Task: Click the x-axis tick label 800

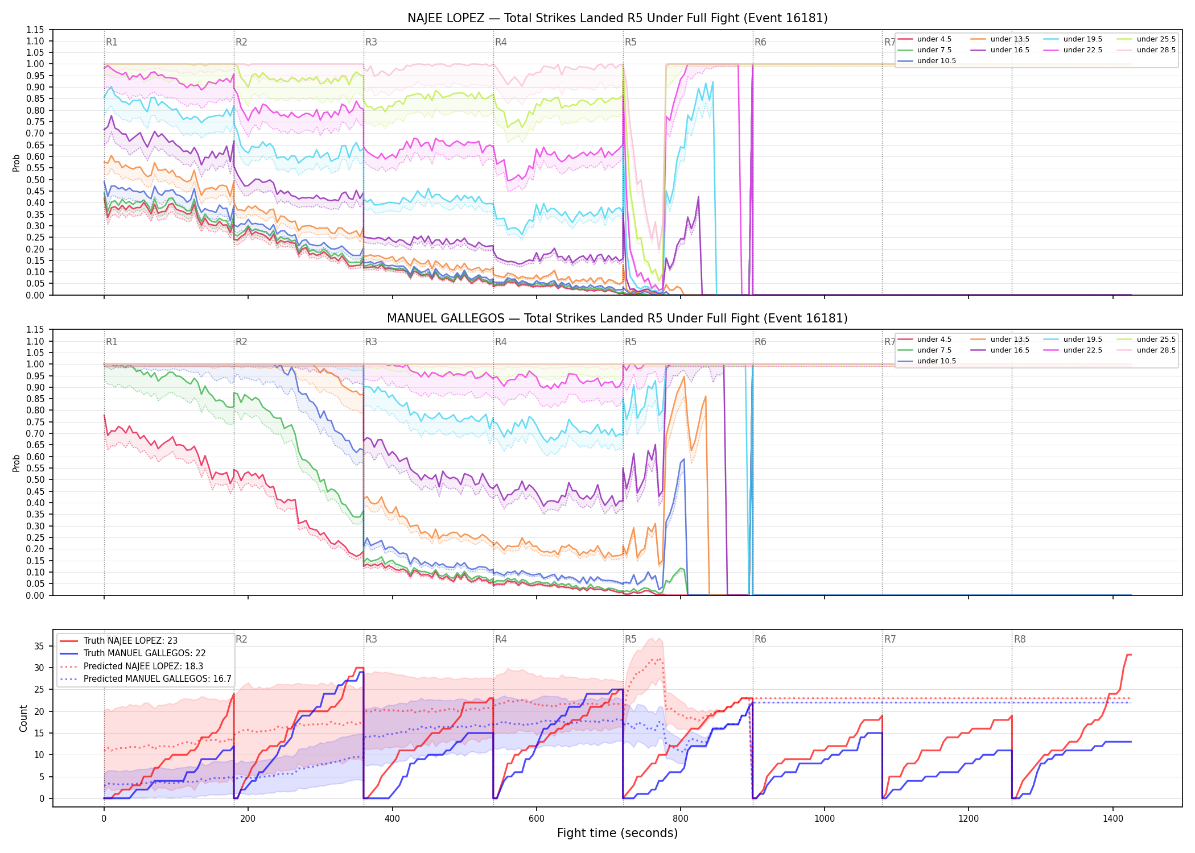Action: (681, 819)
